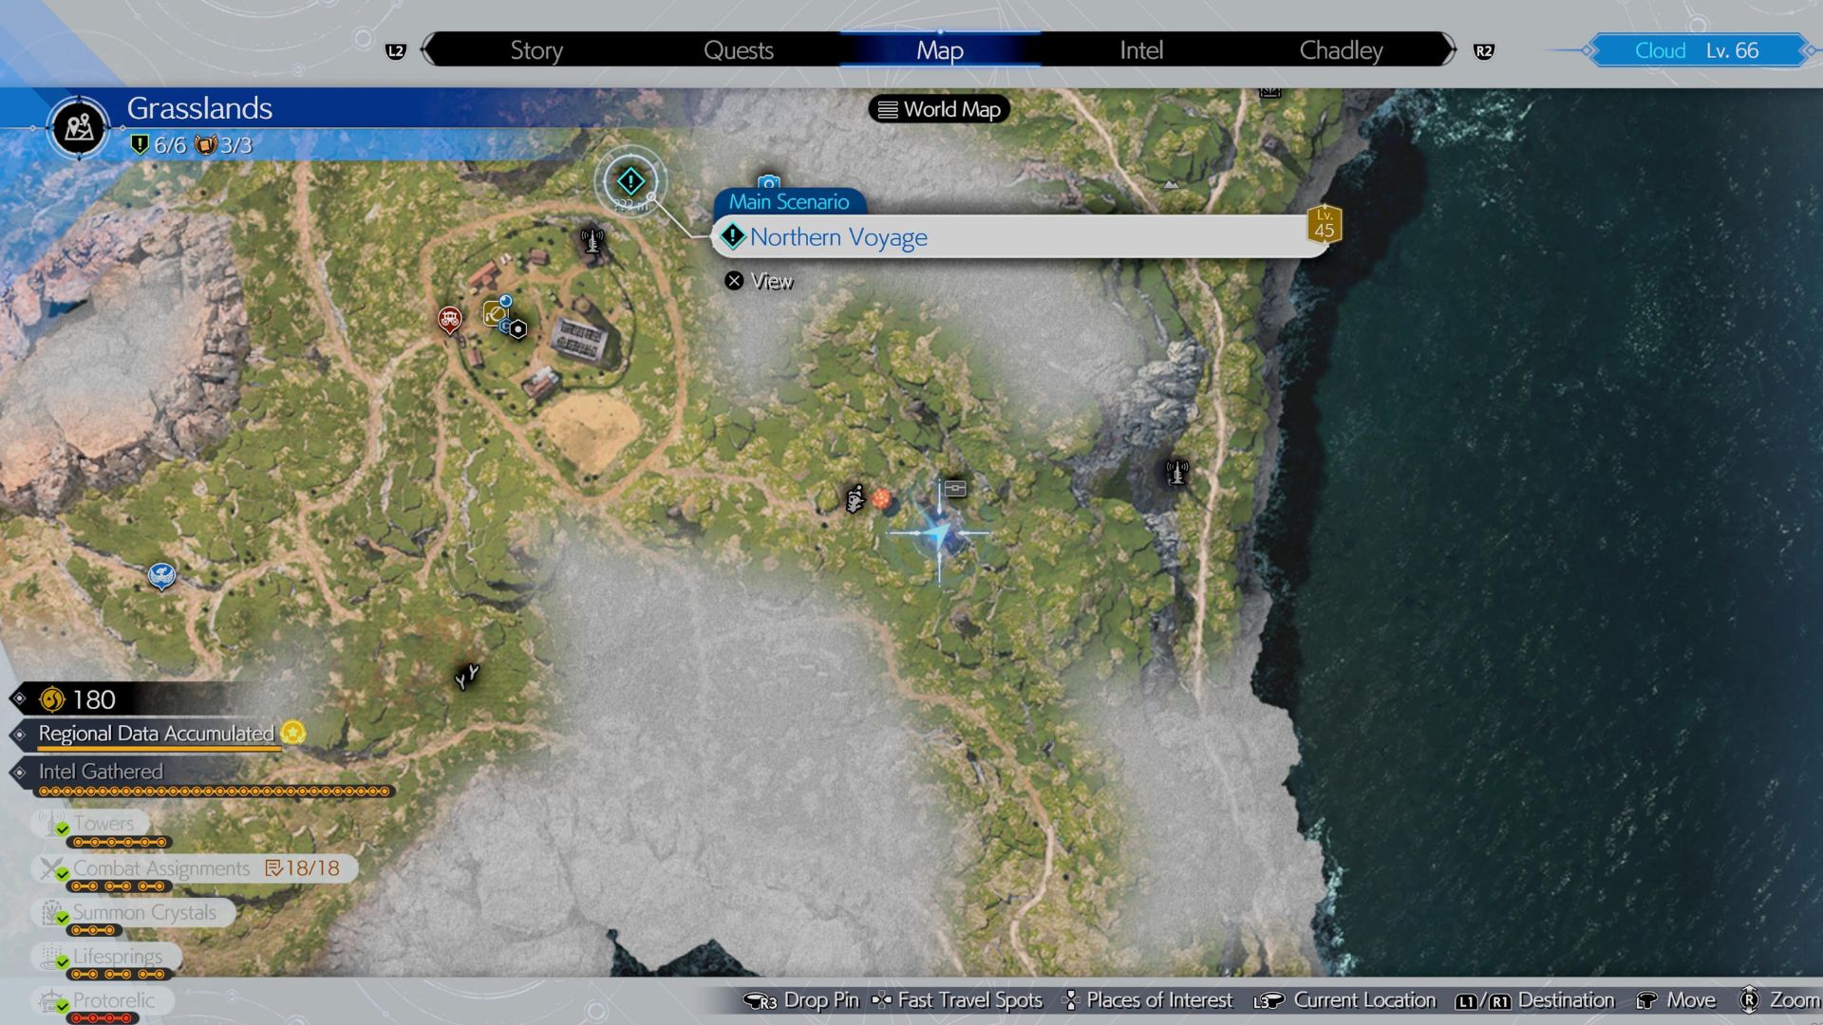Toggle the Summon Crystals intel category

point(143,912)
